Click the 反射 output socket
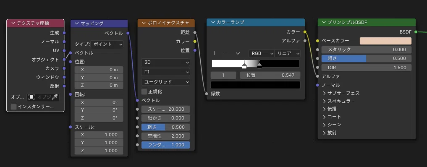Screen dimensions: 427x167 point(64,86)
